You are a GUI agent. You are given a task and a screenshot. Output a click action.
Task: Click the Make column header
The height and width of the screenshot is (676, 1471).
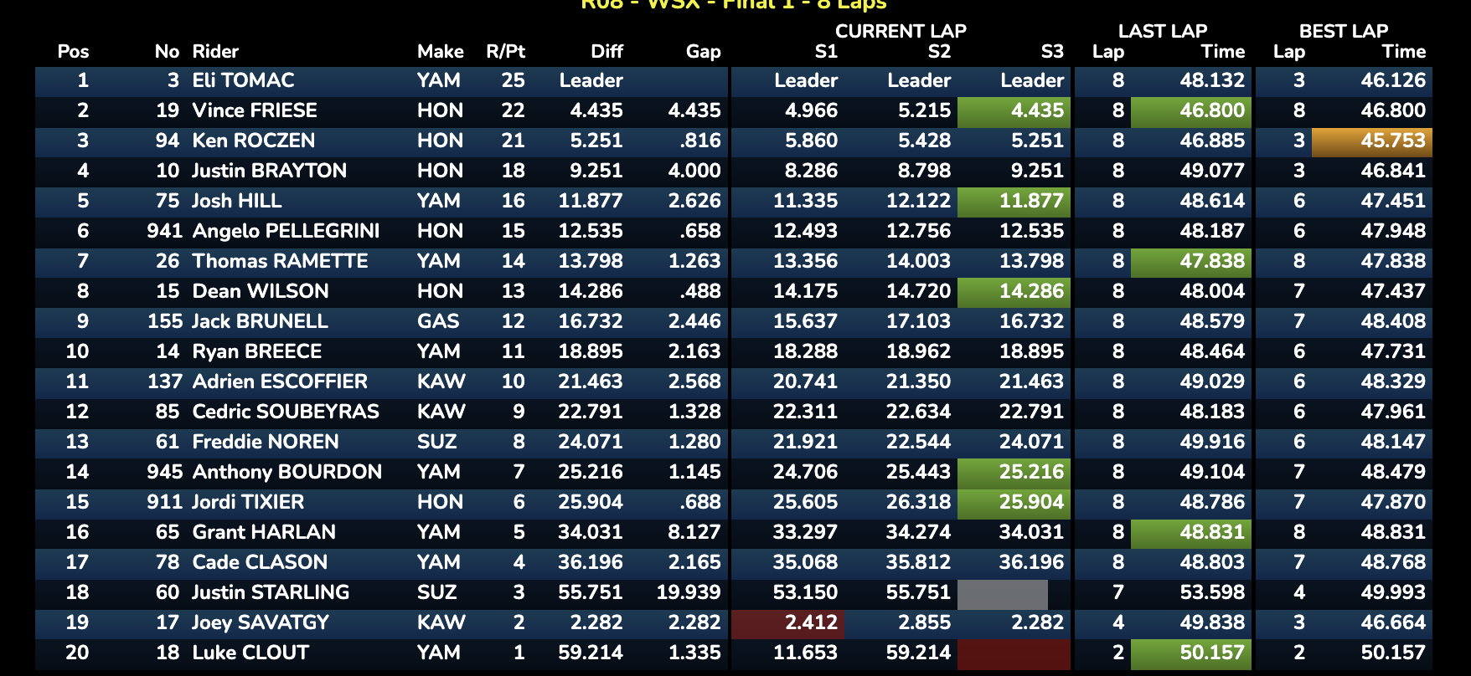coord(441,51)
